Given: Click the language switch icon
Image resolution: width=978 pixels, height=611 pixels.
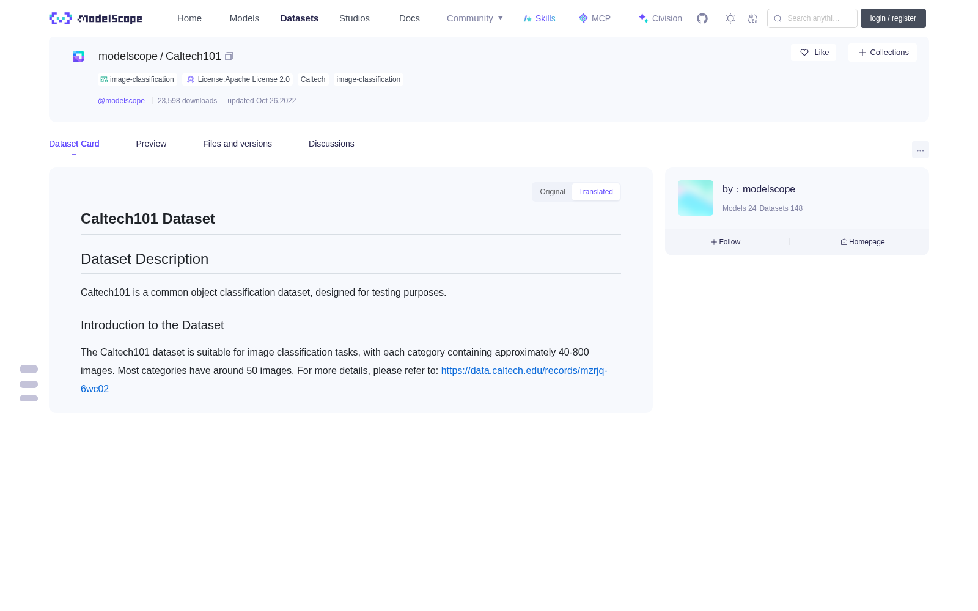Looking at the screenshot, I should click(x=752, y=18).
